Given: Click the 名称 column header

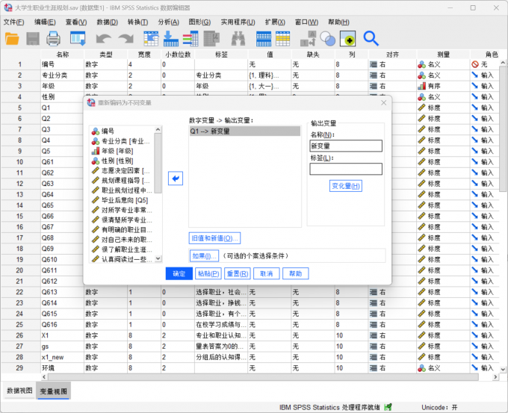Looking at the screenshot, I should point(63,55).
